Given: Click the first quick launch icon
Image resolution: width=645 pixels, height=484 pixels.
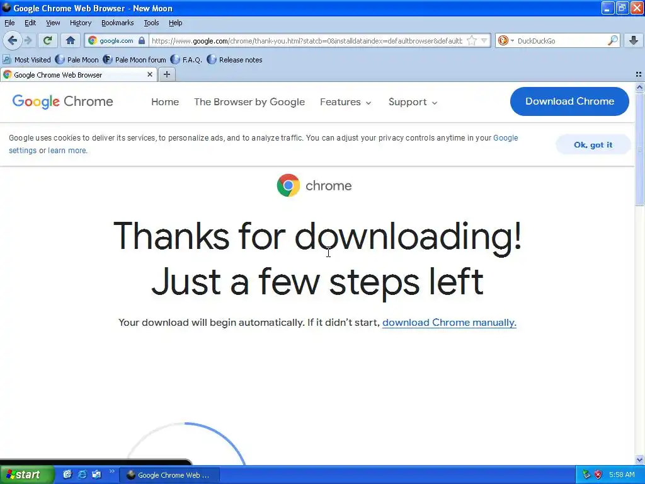Looking at the screenshot, I should pos(67,475).
